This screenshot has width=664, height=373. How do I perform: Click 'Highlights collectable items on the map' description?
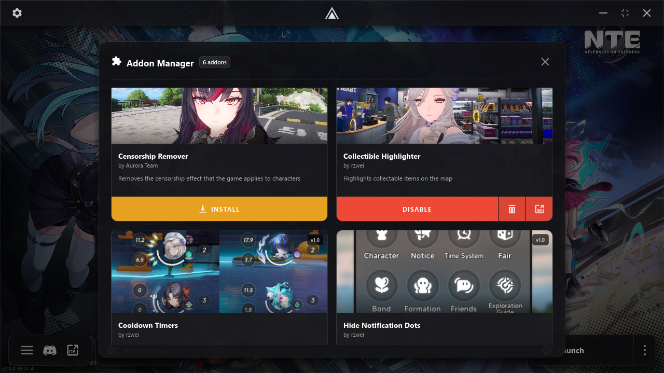pos(398,178)
